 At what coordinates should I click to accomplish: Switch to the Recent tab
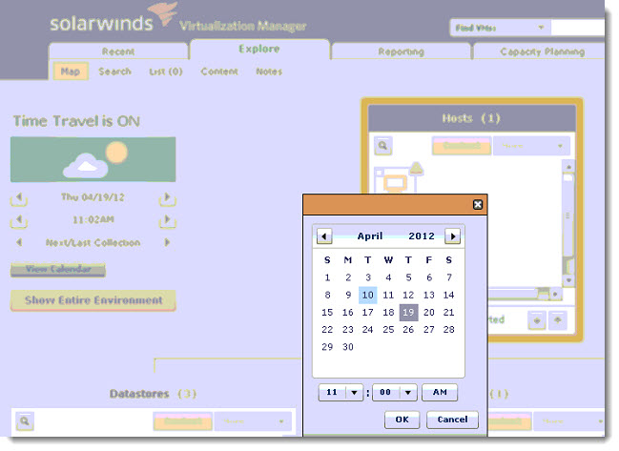coord(118,51)
